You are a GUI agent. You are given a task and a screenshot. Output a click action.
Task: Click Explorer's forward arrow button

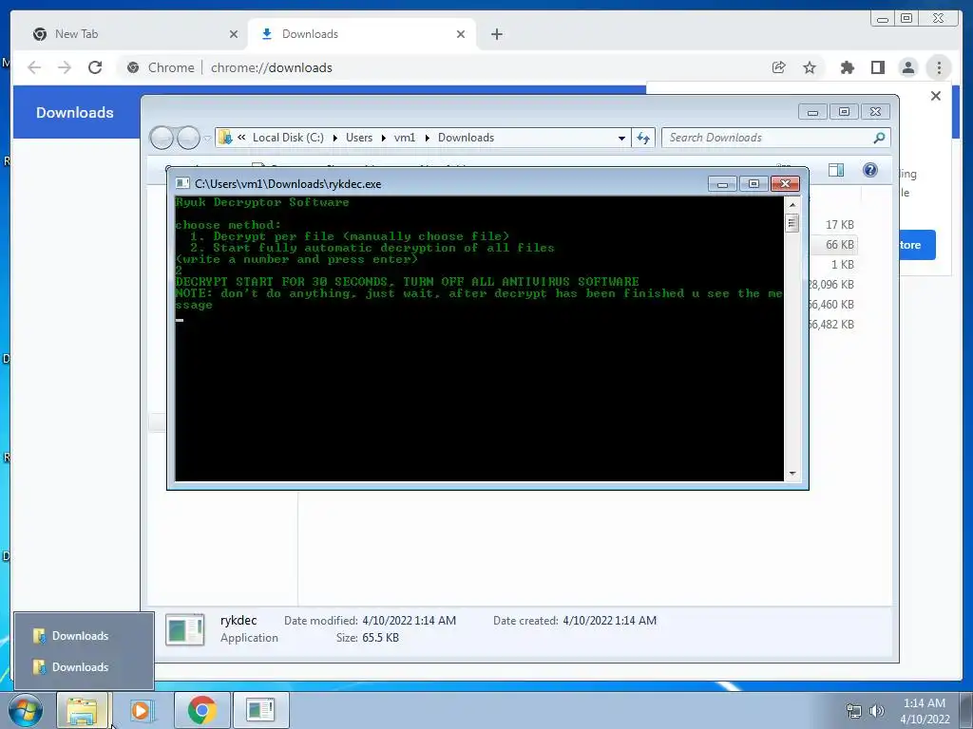[188, 138]
